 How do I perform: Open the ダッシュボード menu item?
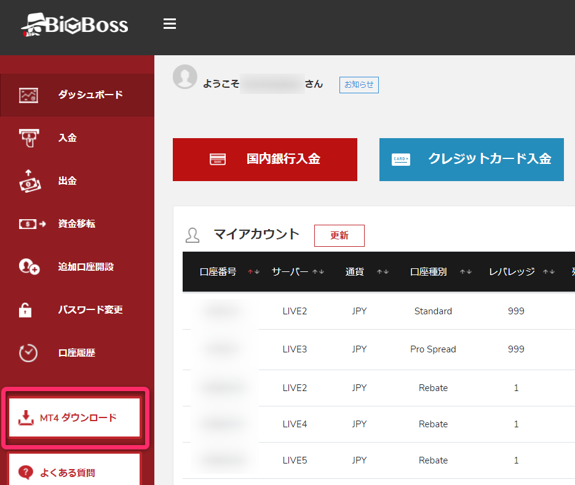click(x=90, y=95)
